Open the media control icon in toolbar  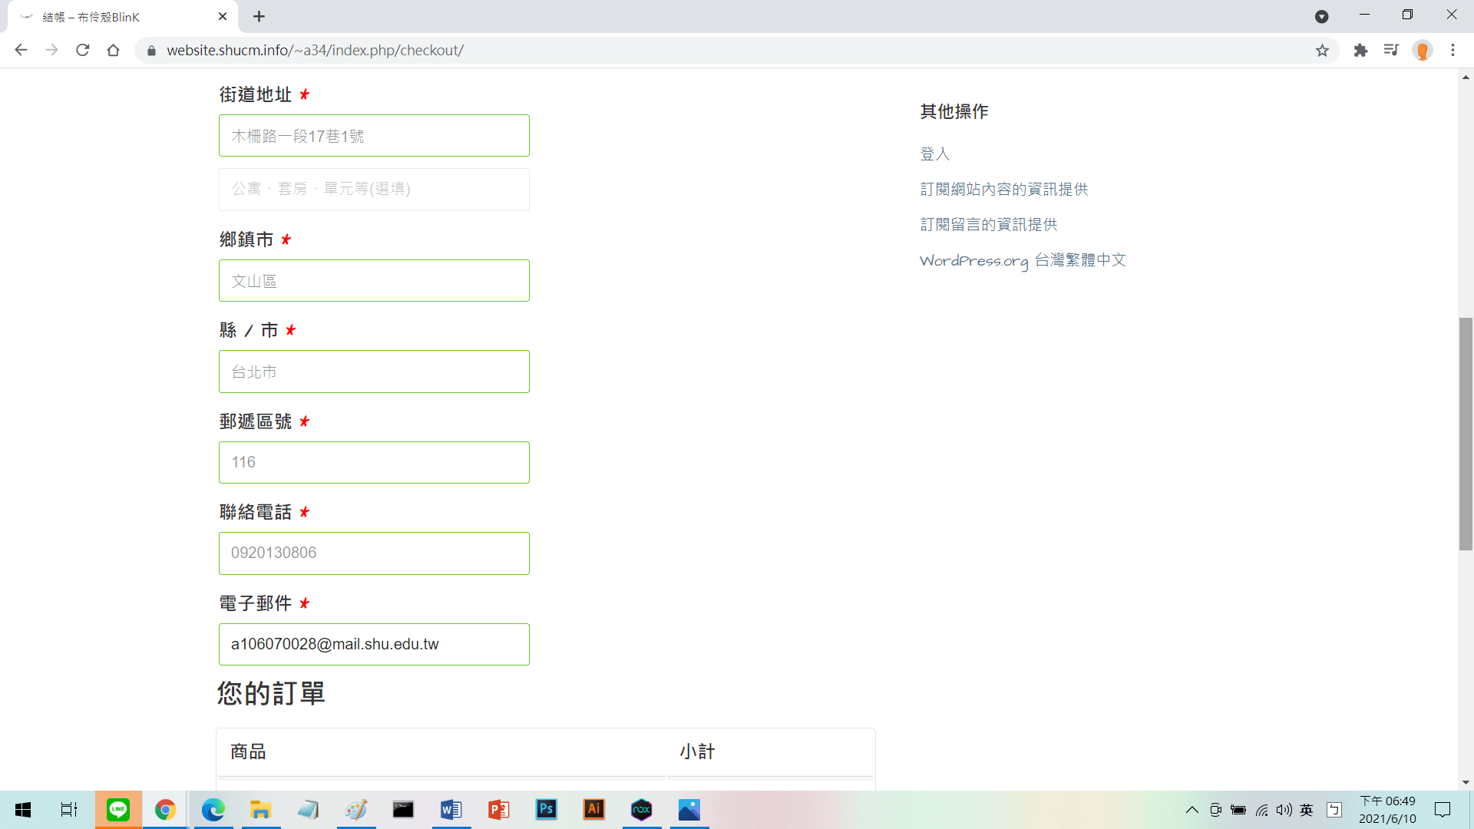tap(1391, 50)
